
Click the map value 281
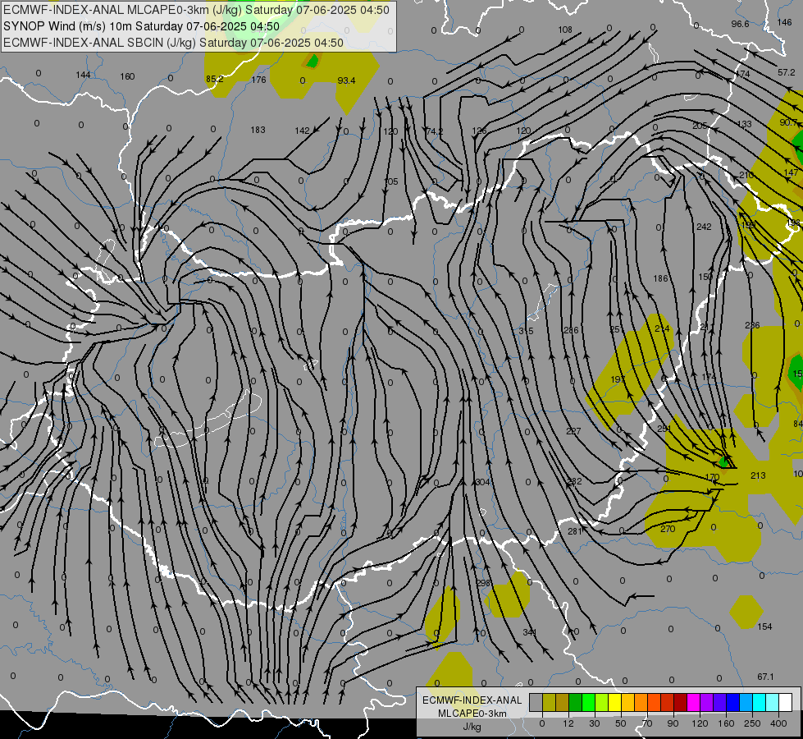(575, 530)
